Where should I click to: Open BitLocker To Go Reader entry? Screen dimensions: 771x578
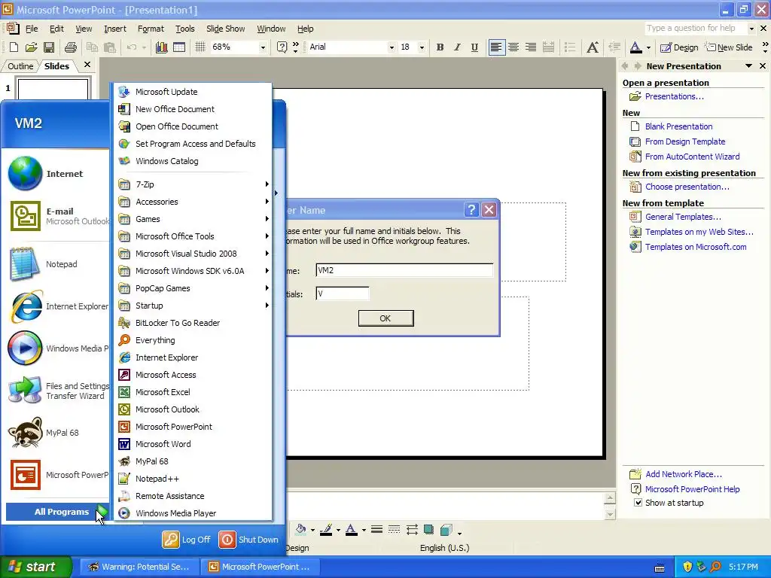pos(178,323)
